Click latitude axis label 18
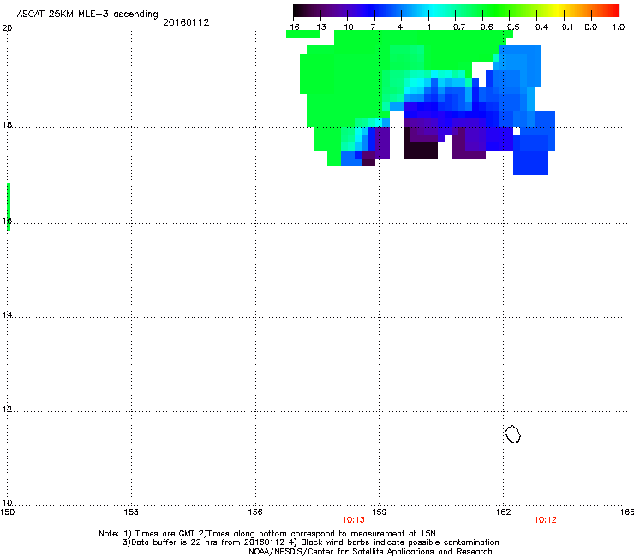Screen dimensions: 634x557 click(7, 124)
